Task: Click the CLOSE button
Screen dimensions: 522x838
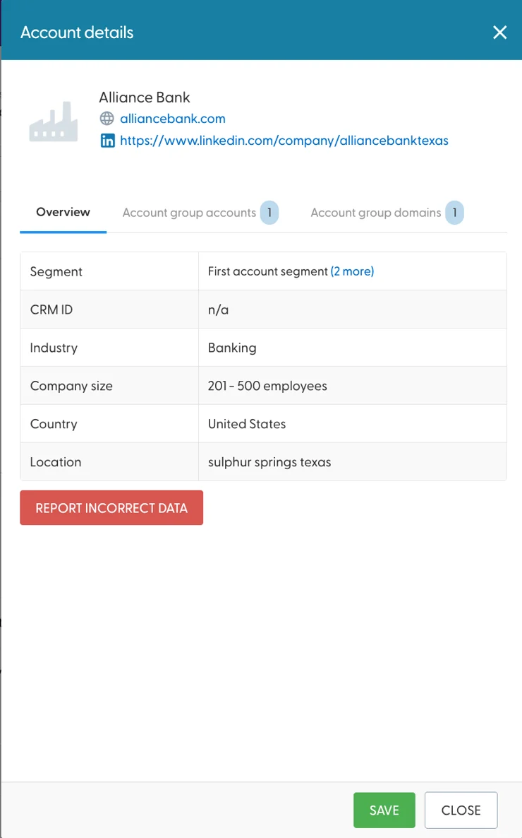Action: tap(461, 810)
